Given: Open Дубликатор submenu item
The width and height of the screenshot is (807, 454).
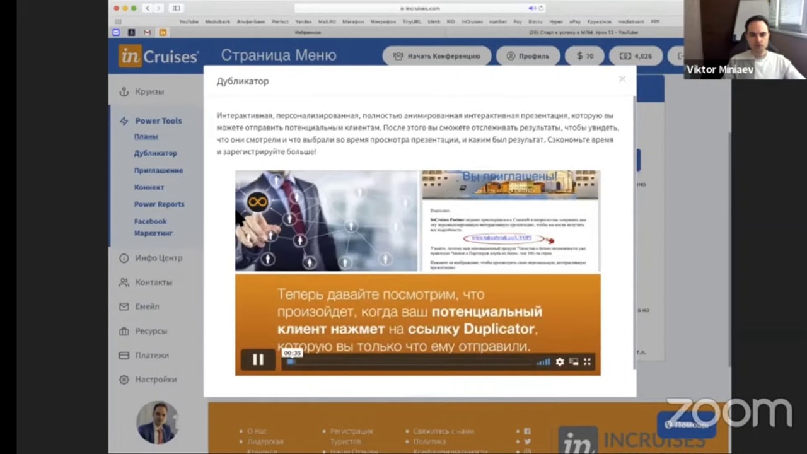Looking at the screenshot, I should 155,153.
